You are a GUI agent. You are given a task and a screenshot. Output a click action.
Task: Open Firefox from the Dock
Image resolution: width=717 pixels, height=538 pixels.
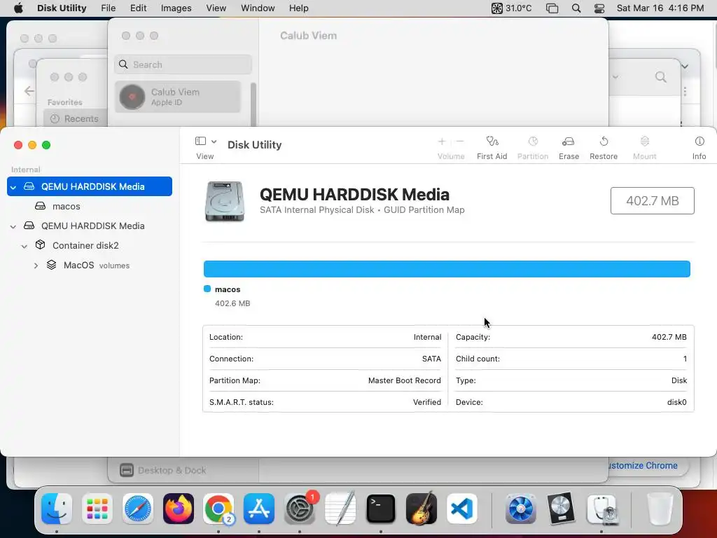(179, 509)
